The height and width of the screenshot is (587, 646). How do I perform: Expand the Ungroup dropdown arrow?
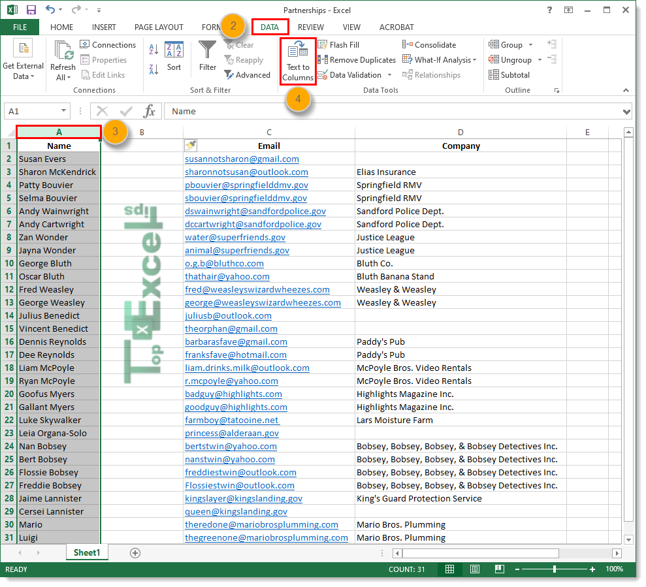(540, 60)
